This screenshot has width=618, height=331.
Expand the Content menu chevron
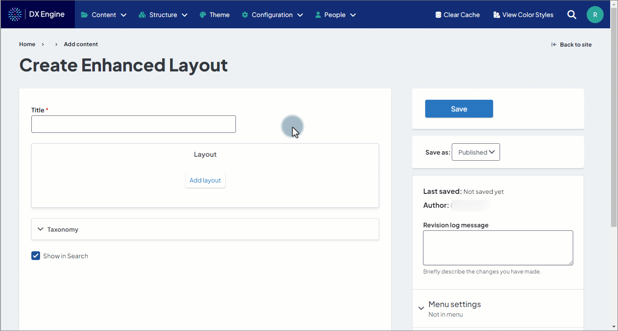pyautogui.click(x=124, y=15)
